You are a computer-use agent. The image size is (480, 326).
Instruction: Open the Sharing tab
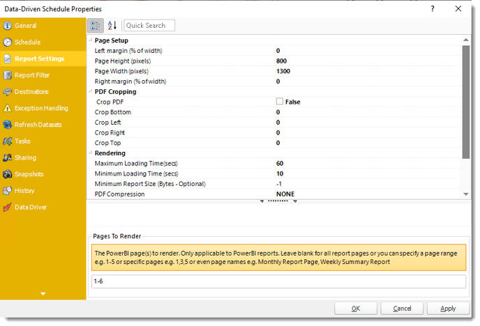43,157
